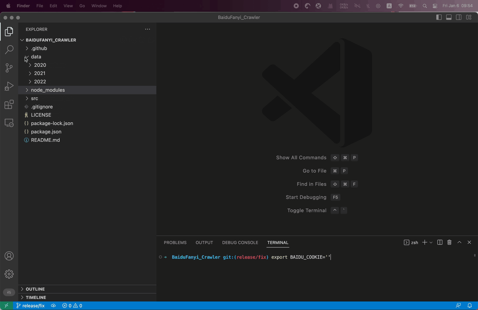Open the Search view in activity bar
The width and height of the screenshot is (478, 310).
point(9,50)
